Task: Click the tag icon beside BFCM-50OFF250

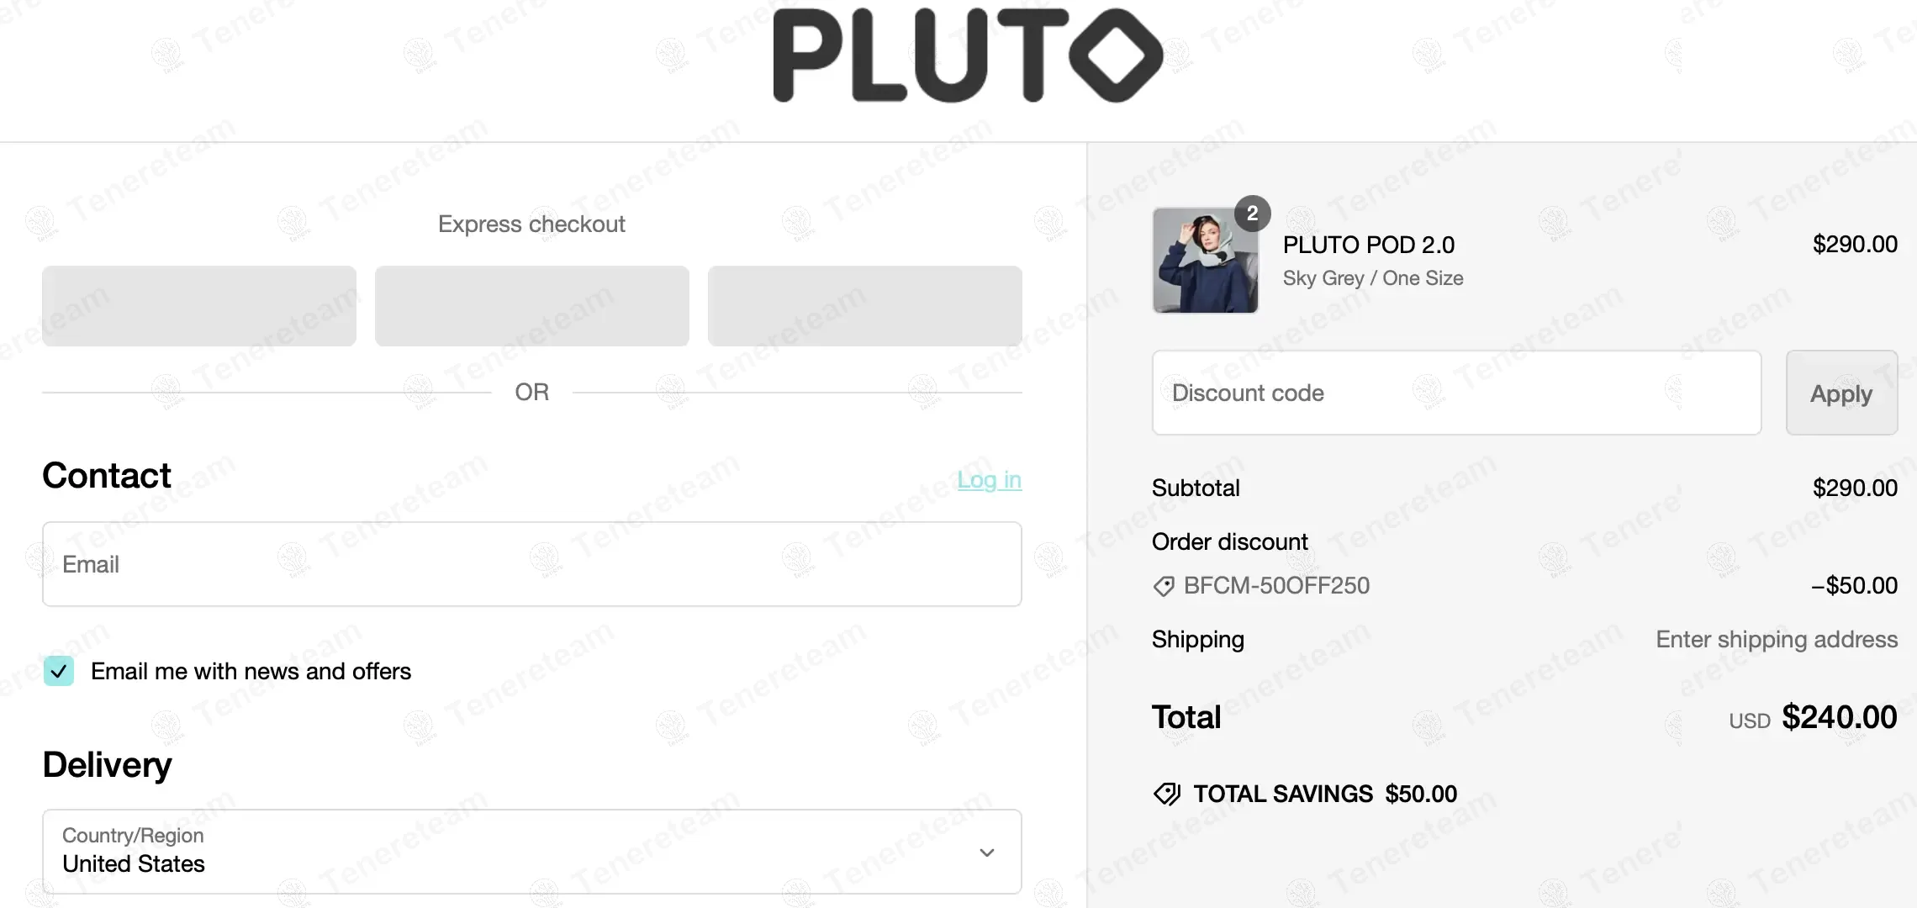Action: pos(1164,586)
